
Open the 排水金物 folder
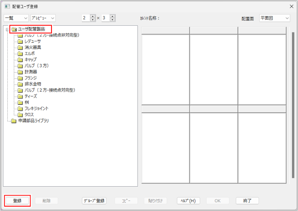[x=33, y=84]
